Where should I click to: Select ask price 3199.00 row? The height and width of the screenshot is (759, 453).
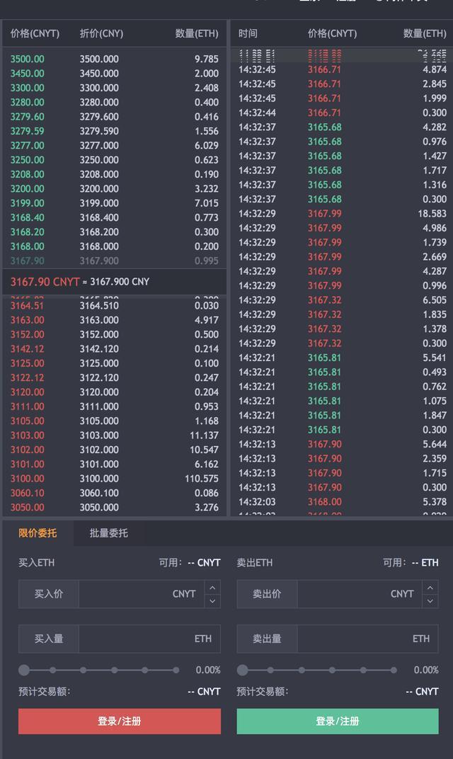[114, 202]
